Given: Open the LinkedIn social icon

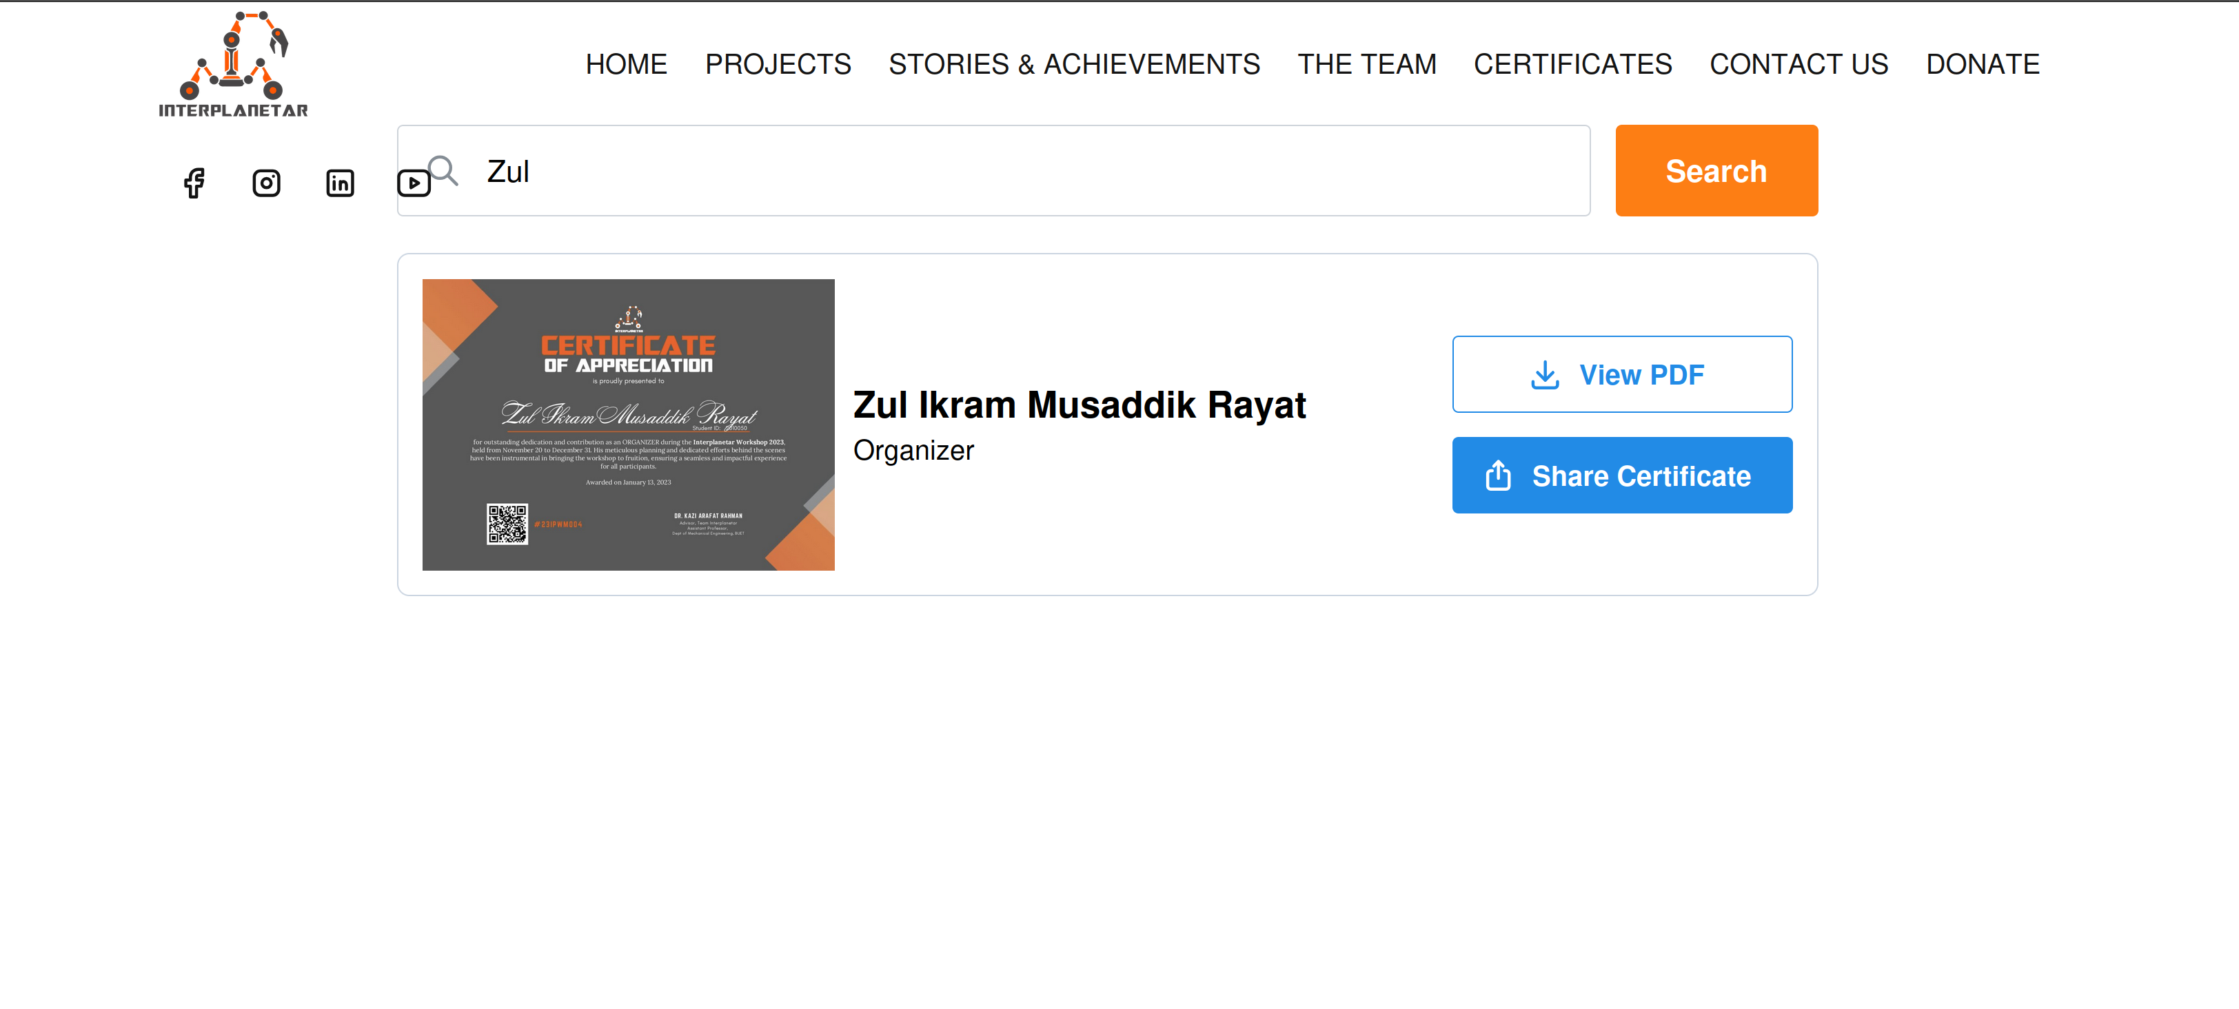Looking at the screenshot, I should 340,183.
